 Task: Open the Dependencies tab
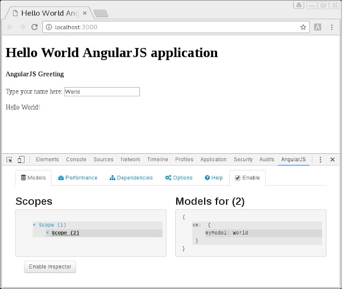[131, 178]
